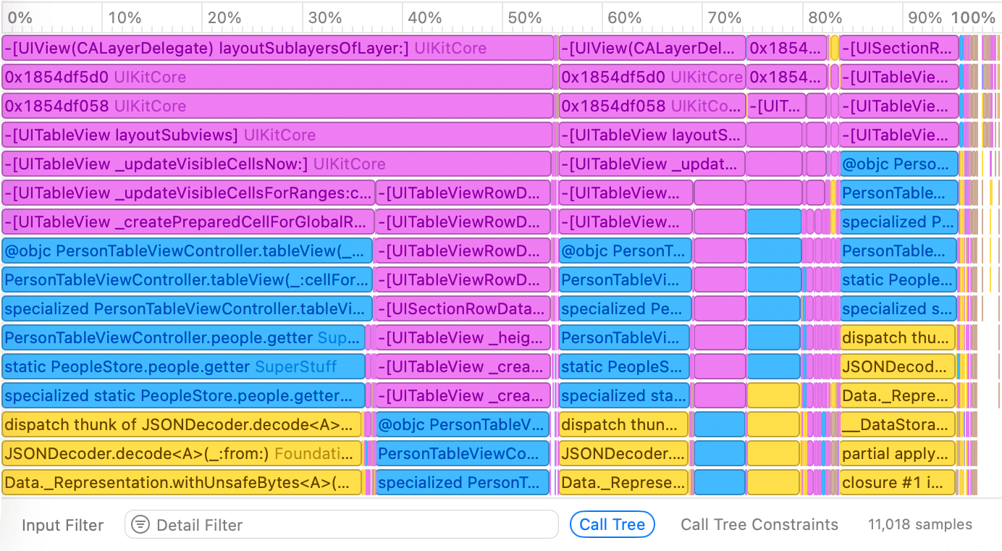
Task: Click the -[UITableView _heig… frame
Action: click(463, 338)
